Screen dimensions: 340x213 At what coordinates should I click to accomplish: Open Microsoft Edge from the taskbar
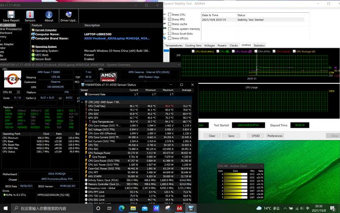122,208
